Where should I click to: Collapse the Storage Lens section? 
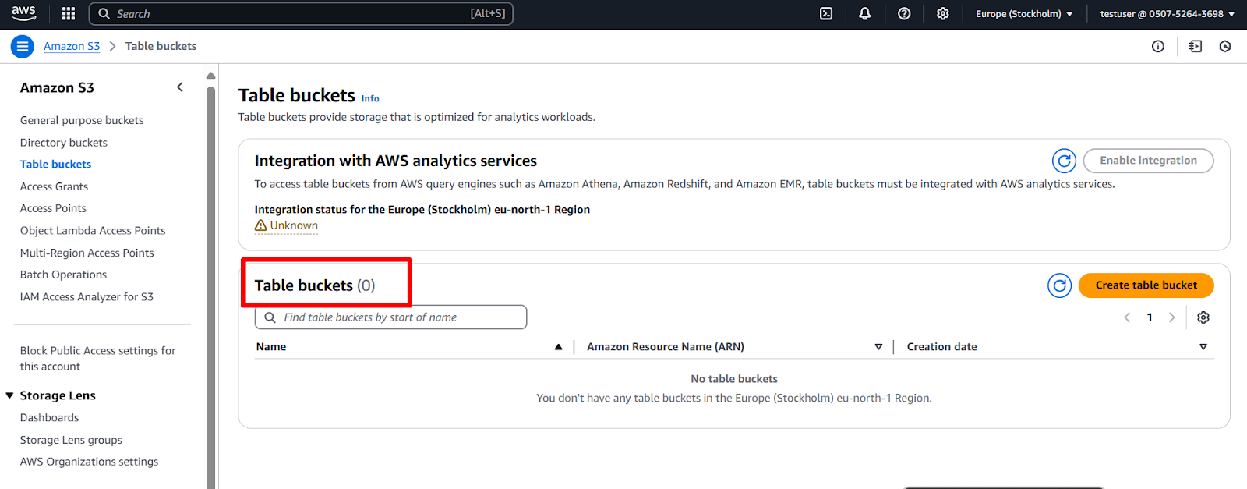[10, 395]
